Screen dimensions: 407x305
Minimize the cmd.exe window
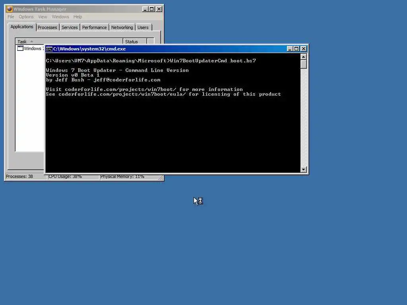pos(290,49)
